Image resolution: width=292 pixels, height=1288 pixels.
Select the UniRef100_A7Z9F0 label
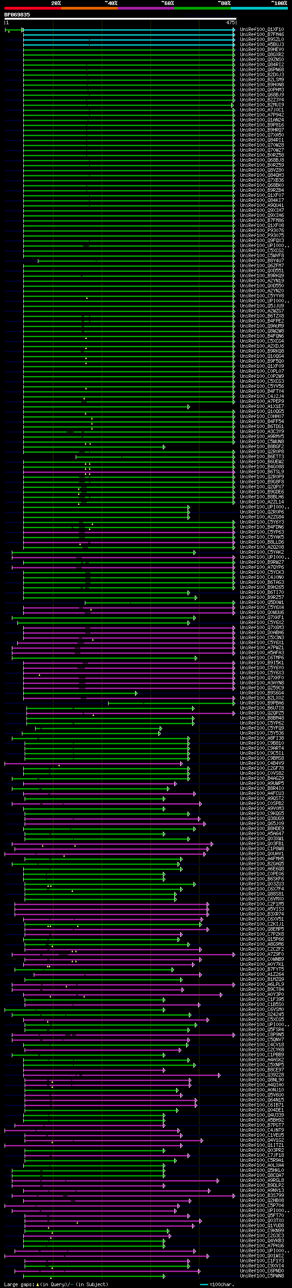pyautogui.click(x=261, y=954)
